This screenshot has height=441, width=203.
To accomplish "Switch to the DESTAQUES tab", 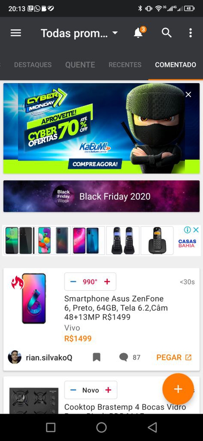I will click(33, 65).
